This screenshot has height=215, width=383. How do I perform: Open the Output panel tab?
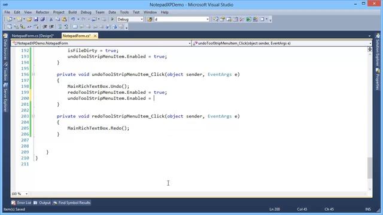tap(42, 202)
